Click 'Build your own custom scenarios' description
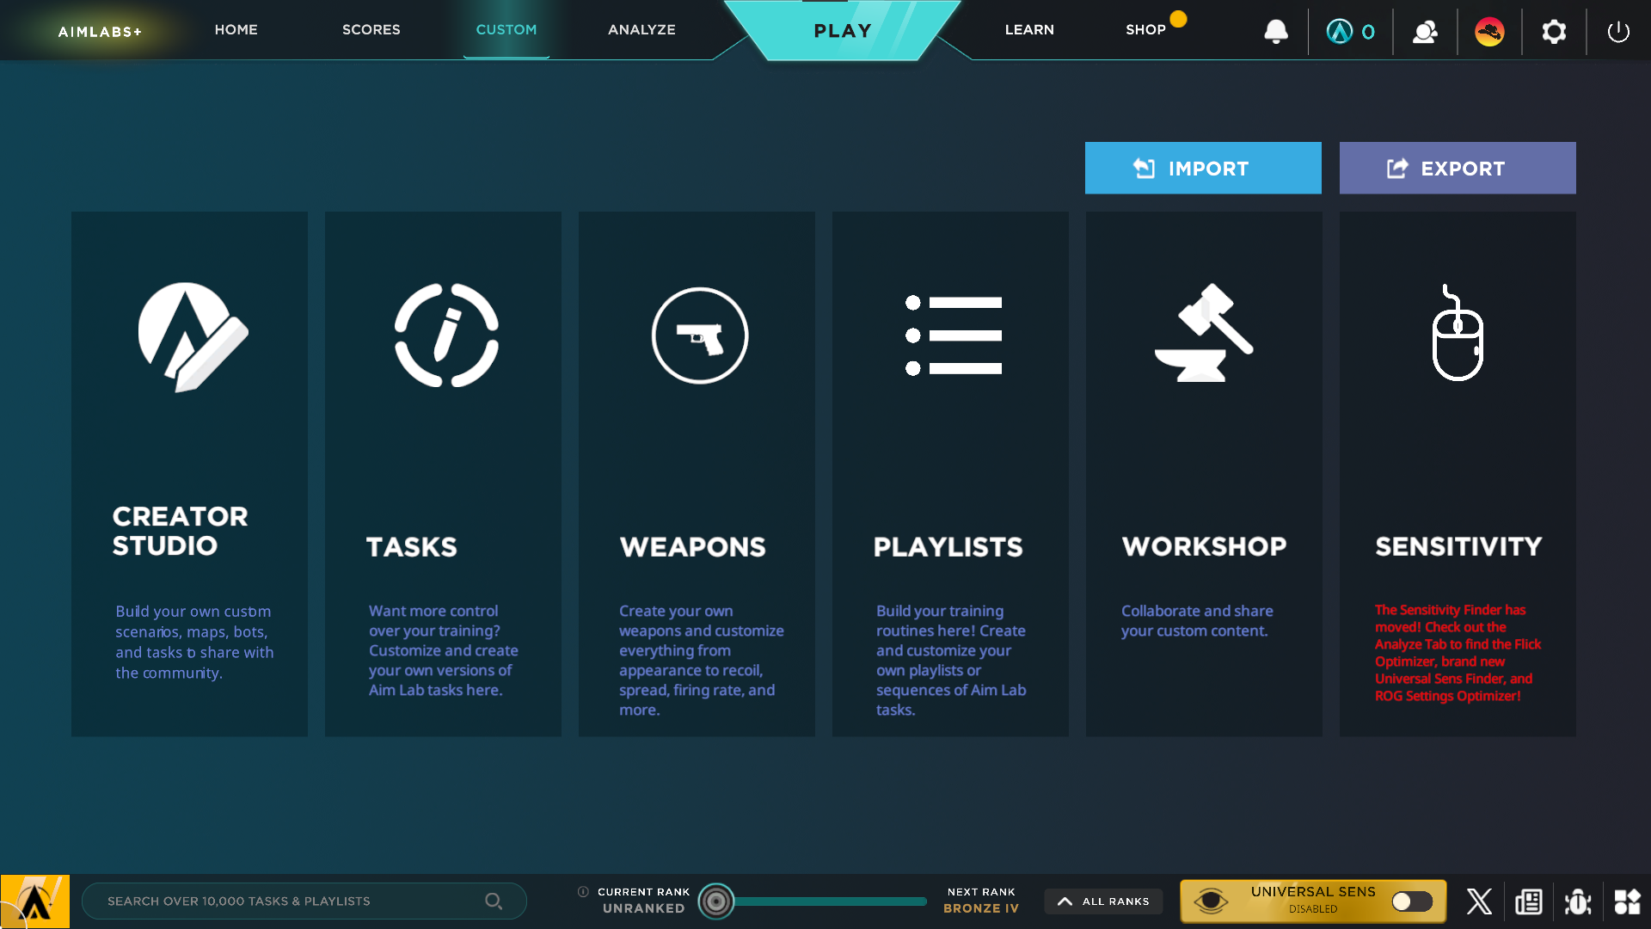Screen dimensions: 1651x929 [x=194, y=642]
